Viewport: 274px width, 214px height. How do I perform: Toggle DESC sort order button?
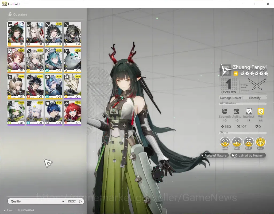(x=75, y=201)
